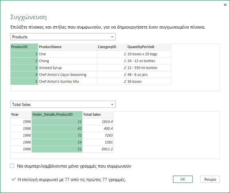The height and width of the screenshot is (193, 230).
Task: Click the Aniseed Syrup cell
Action: point(68,68)
